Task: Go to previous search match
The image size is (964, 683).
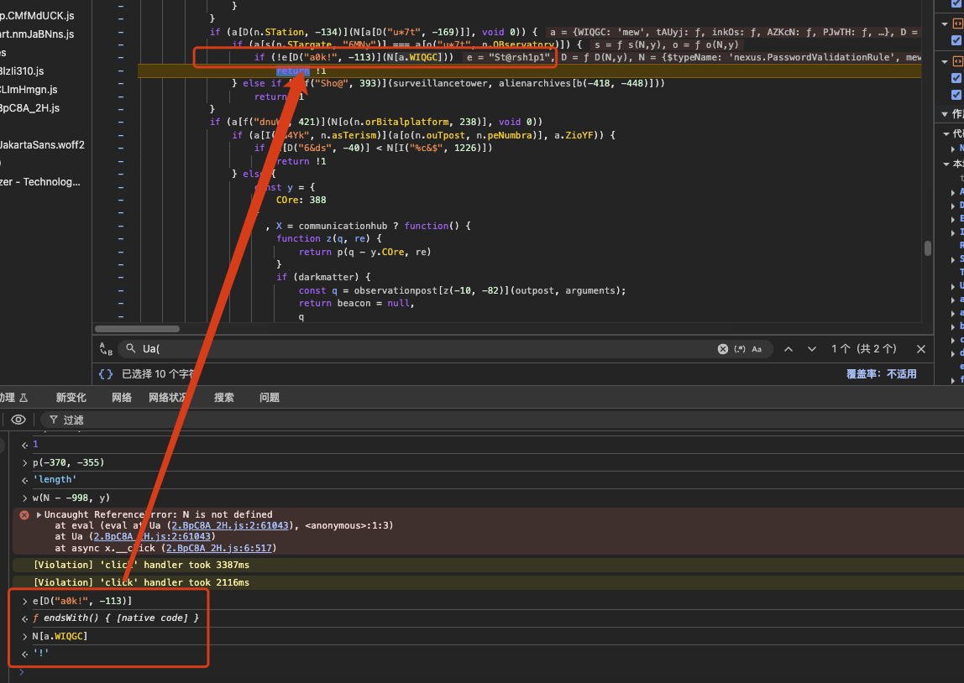Action: tap(788, 349)
